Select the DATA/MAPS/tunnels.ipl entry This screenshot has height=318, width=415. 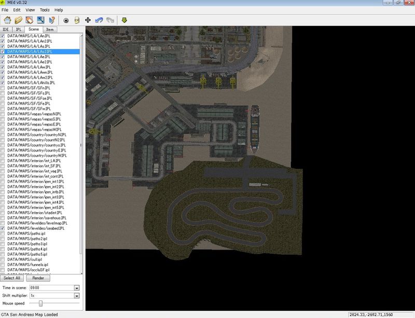tap(27, 265)
